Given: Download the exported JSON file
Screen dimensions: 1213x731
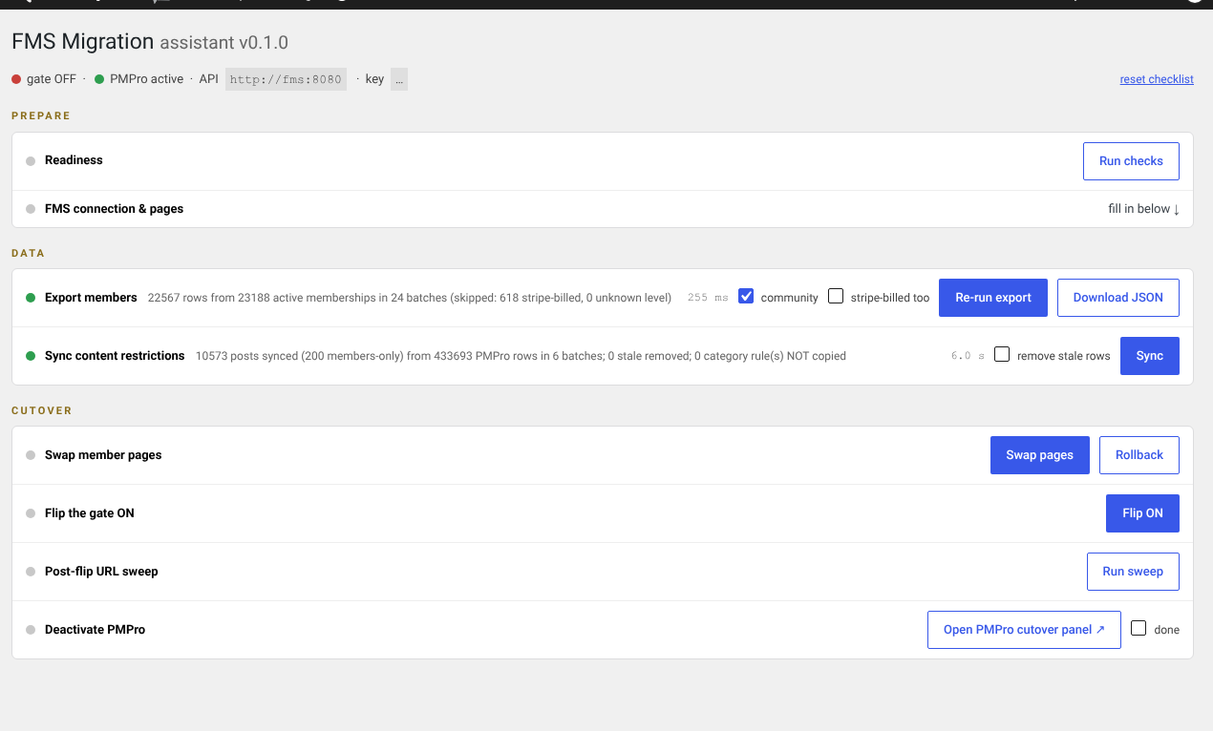Looking at the screenshot, I should click(x=1117, y=298).
